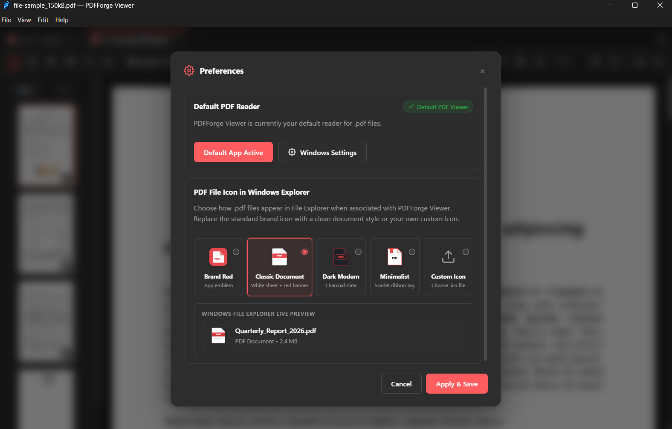
Task: Click 'App emblem' caption
Action: pos(218,285)
